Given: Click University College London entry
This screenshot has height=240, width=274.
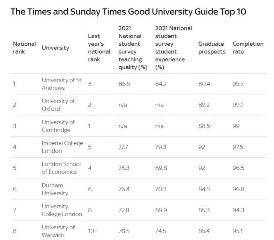Looking at the screenshot, I should (62, 210).
